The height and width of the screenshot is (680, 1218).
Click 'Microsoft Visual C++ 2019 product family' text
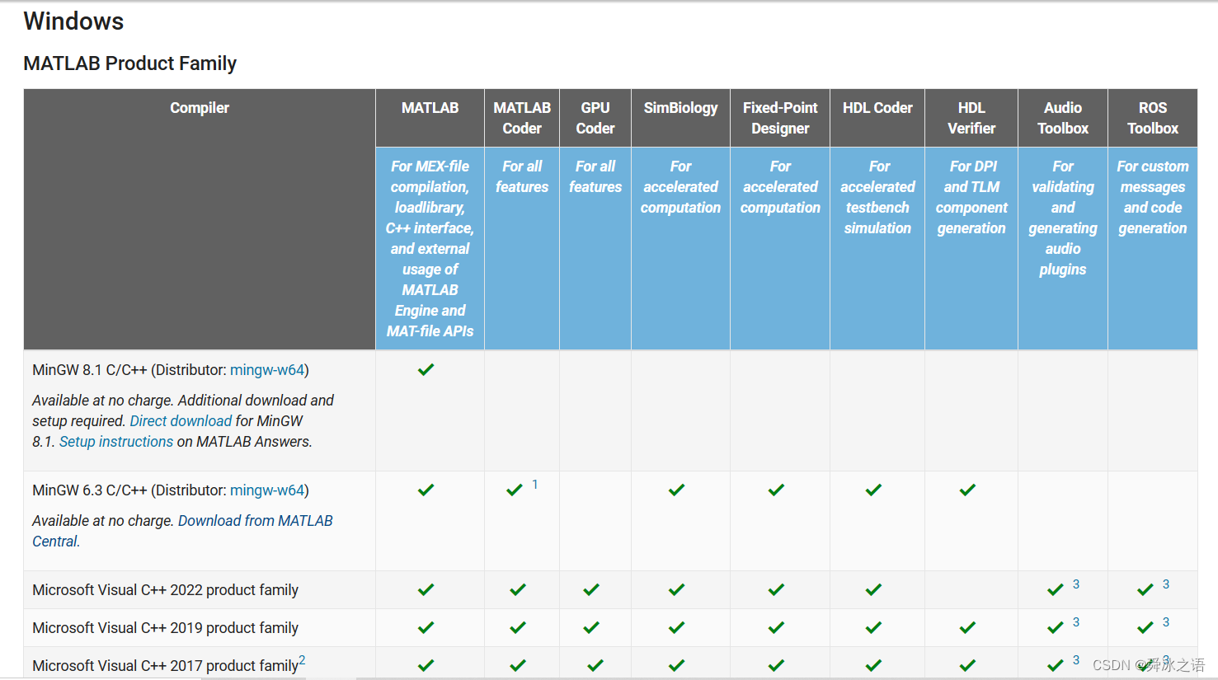165,628
